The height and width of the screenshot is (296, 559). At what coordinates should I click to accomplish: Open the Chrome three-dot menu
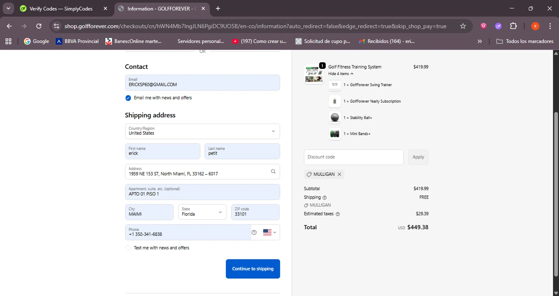click(x=550, y=26)
